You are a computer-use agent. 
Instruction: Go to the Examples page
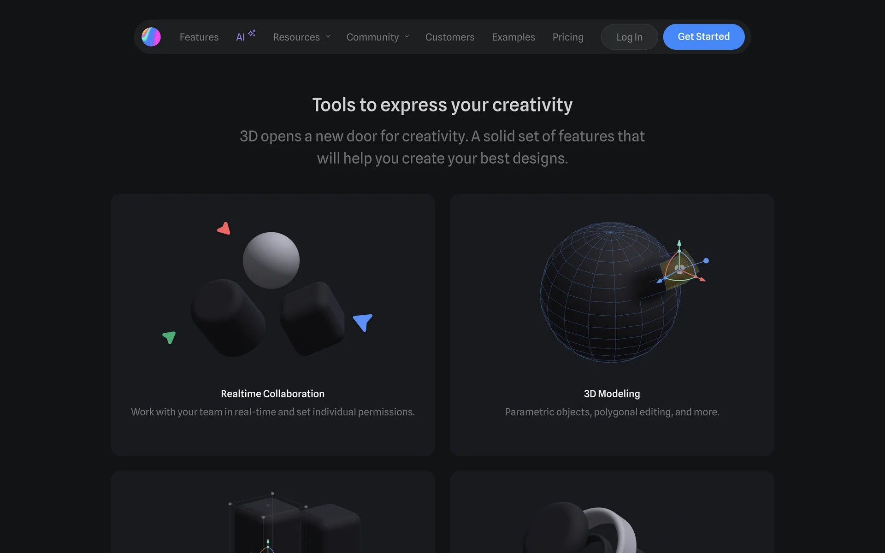point(513,37)
